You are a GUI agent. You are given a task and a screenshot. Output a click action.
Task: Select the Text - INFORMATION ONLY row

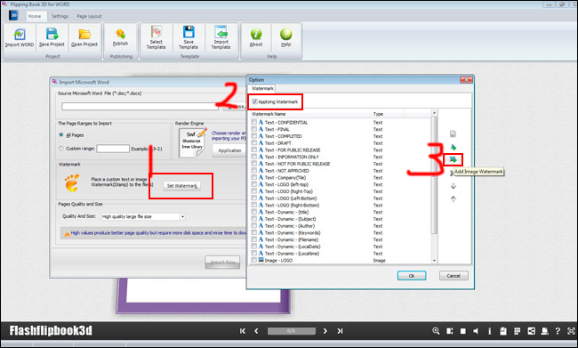(341, 157)
